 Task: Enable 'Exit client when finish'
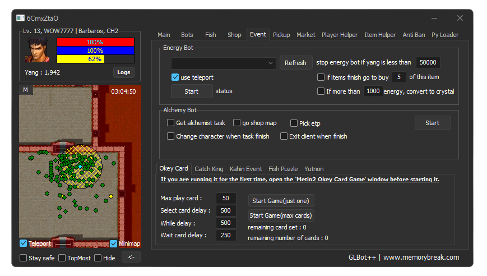(284, 136)
